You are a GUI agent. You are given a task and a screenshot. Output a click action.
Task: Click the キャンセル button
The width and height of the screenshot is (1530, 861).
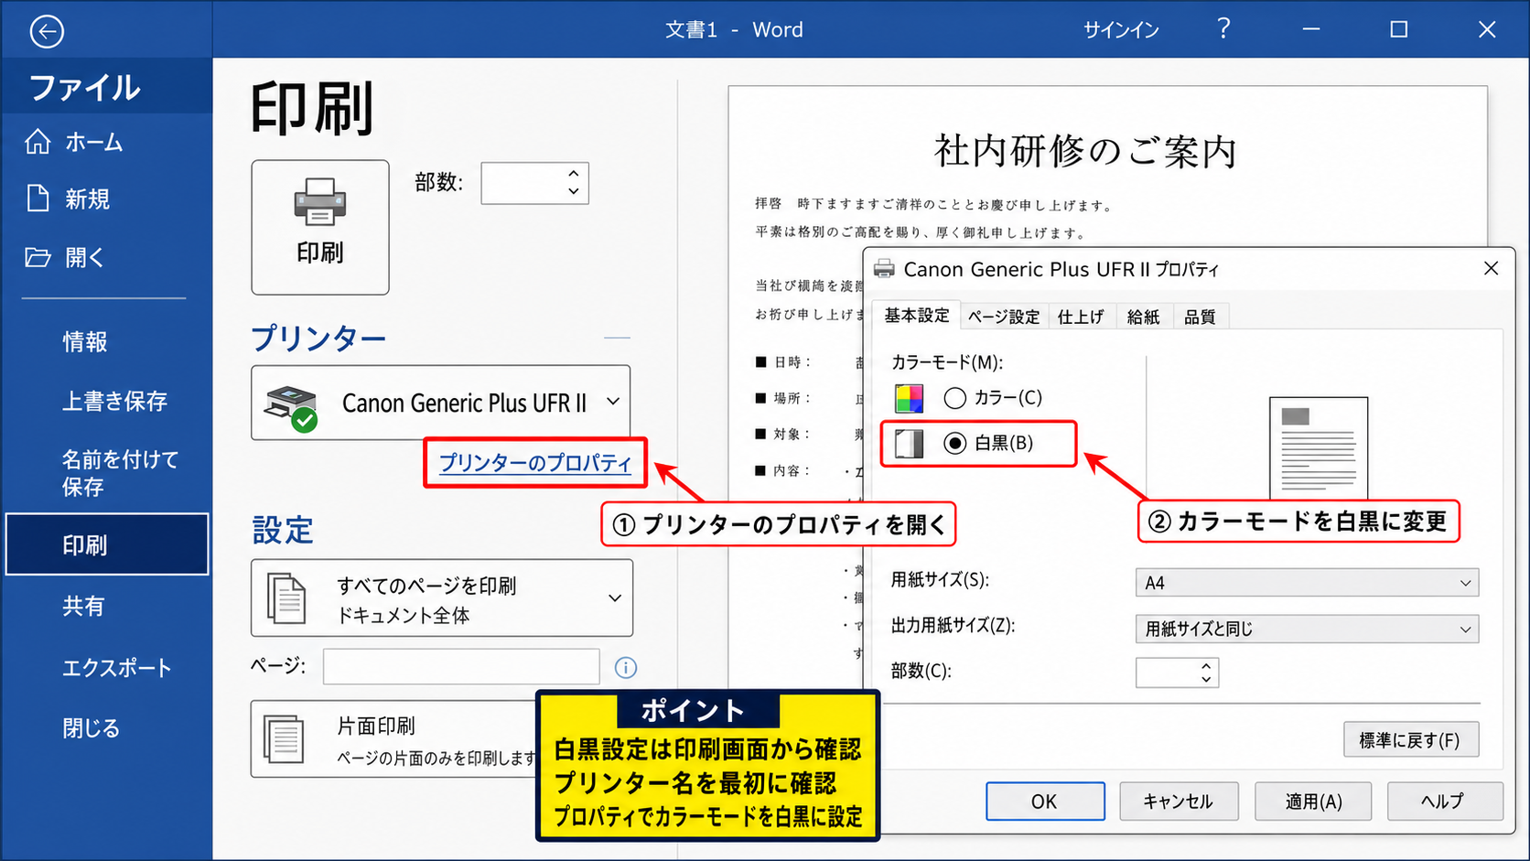pyautogui.click(x=1179, y=802)
